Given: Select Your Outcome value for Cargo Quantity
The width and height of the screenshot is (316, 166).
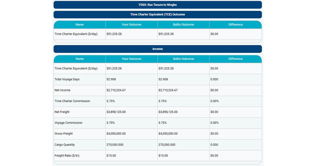Looking at the screenshot, I should 115,145.
